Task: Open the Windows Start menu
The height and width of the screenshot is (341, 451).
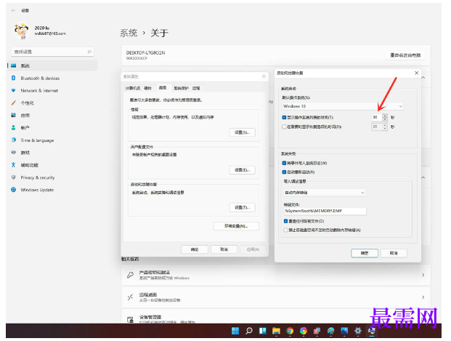Action: (235, 331)
